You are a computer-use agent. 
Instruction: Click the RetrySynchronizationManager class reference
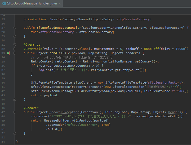(x=108, y=62)
